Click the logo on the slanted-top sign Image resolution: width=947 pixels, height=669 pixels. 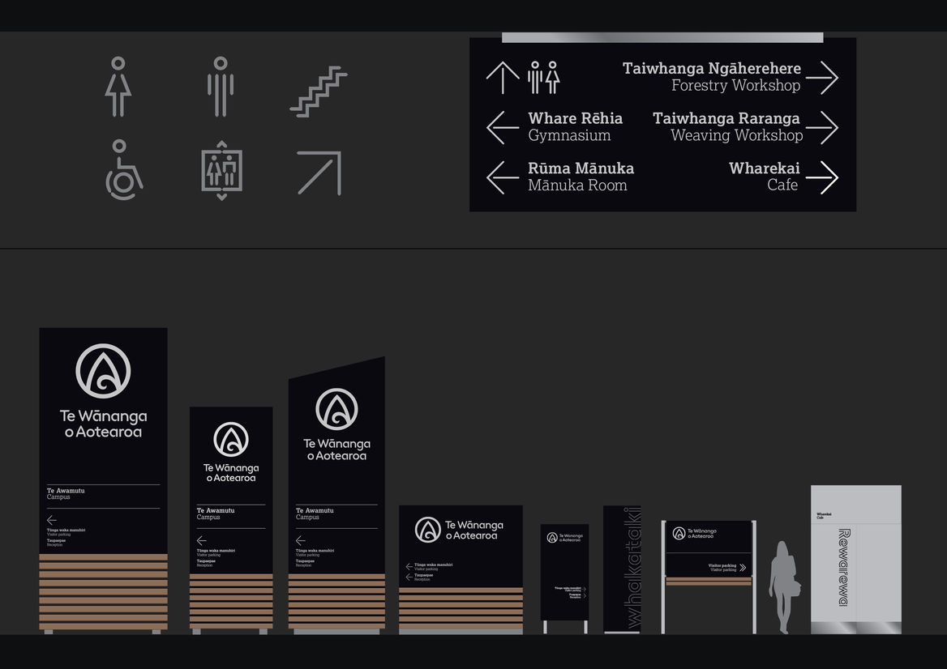click(x=336, y=409)
